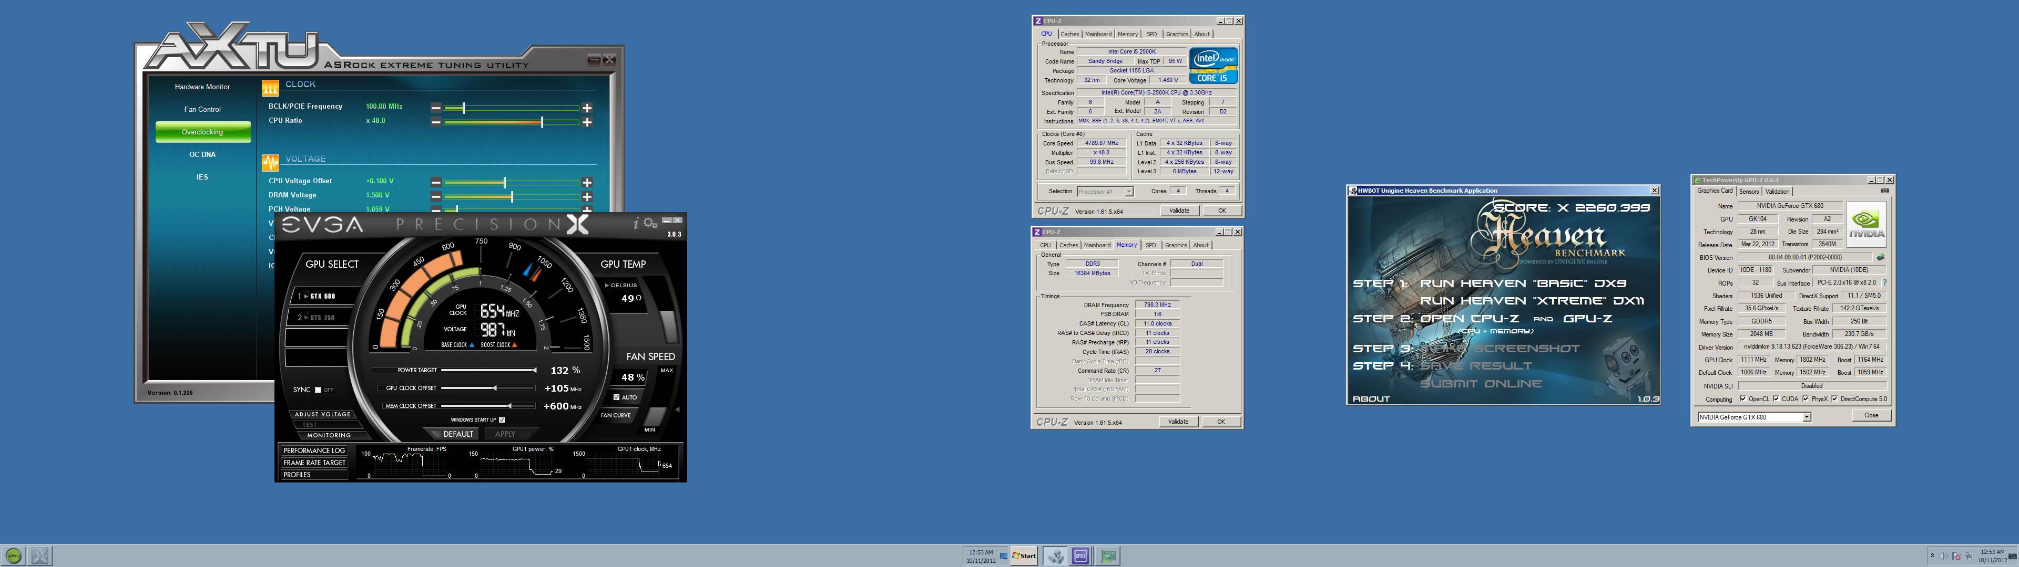Viewport: 2019px width, 567px height.
Task: Expand the fan speed side arrow
Action: tap(677, 409)
